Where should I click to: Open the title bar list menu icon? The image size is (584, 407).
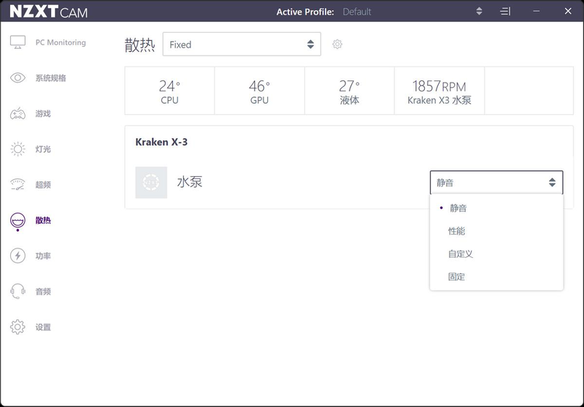pyautogui.click(x=505, y=12)
